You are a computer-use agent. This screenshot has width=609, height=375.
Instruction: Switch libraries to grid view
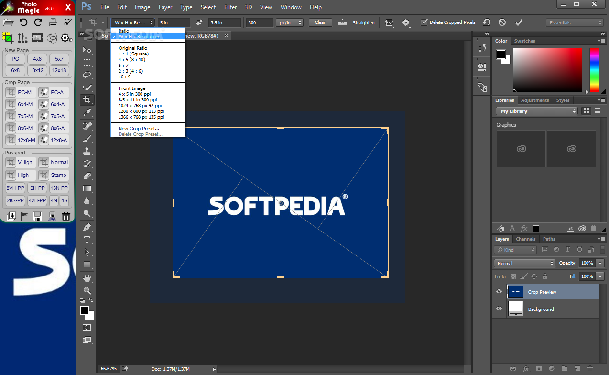[x=587, y=111]
